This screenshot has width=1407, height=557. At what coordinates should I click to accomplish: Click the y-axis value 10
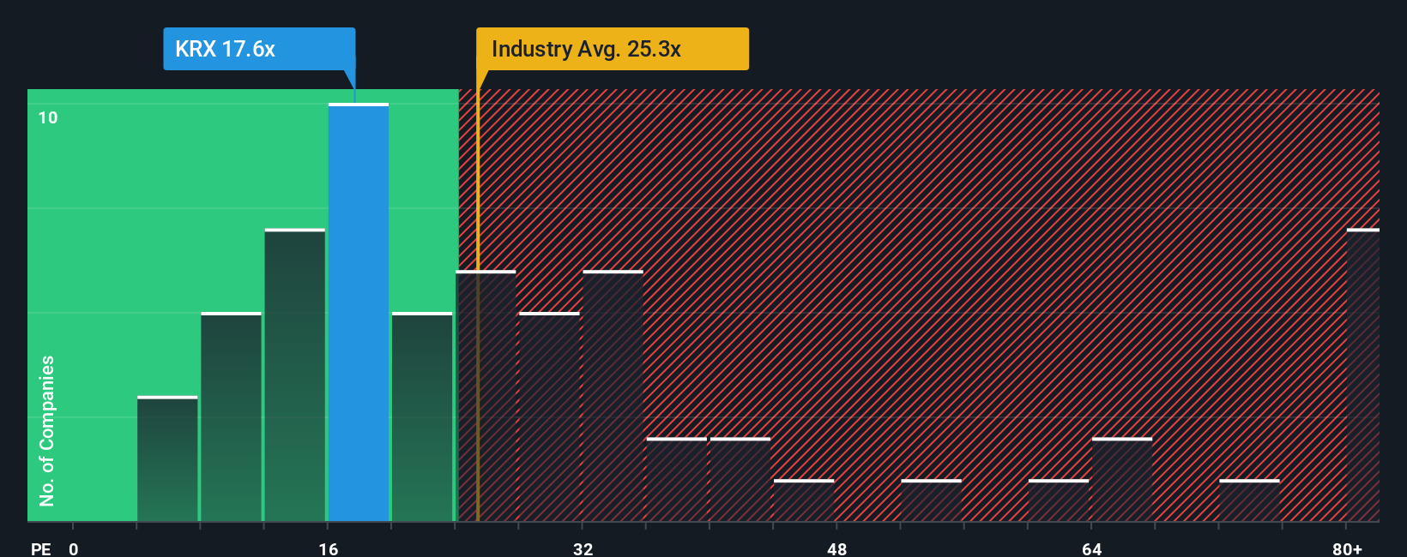tap(48, 117)
